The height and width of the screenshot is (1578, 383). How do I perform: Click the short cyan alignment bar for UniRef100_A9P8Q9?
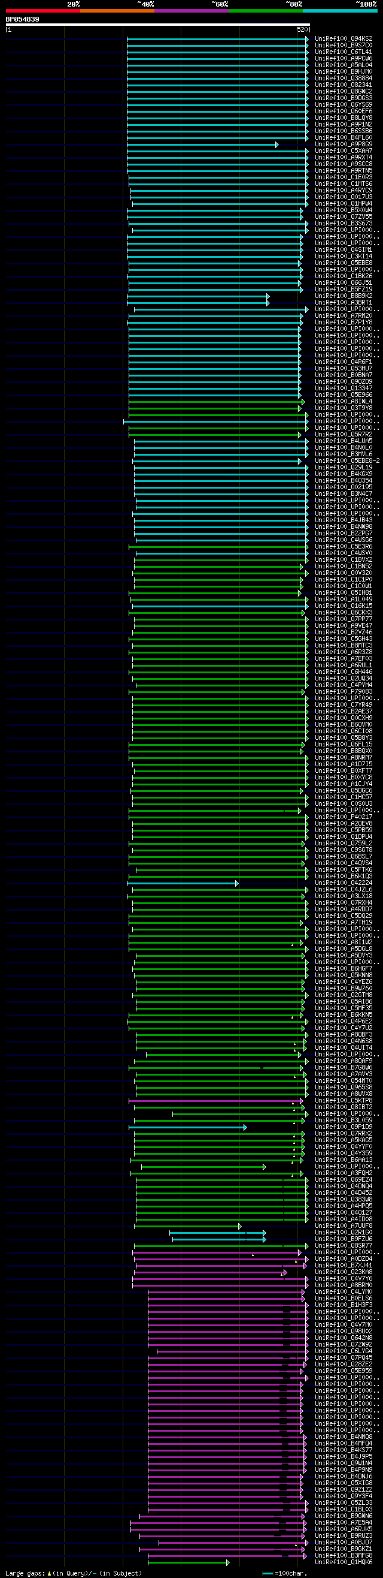202,144
